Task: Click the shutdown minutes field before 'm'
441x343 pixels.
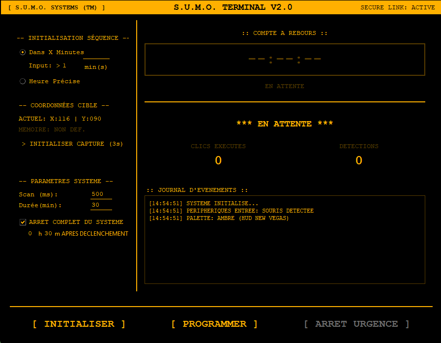Action: click(48, 234)
